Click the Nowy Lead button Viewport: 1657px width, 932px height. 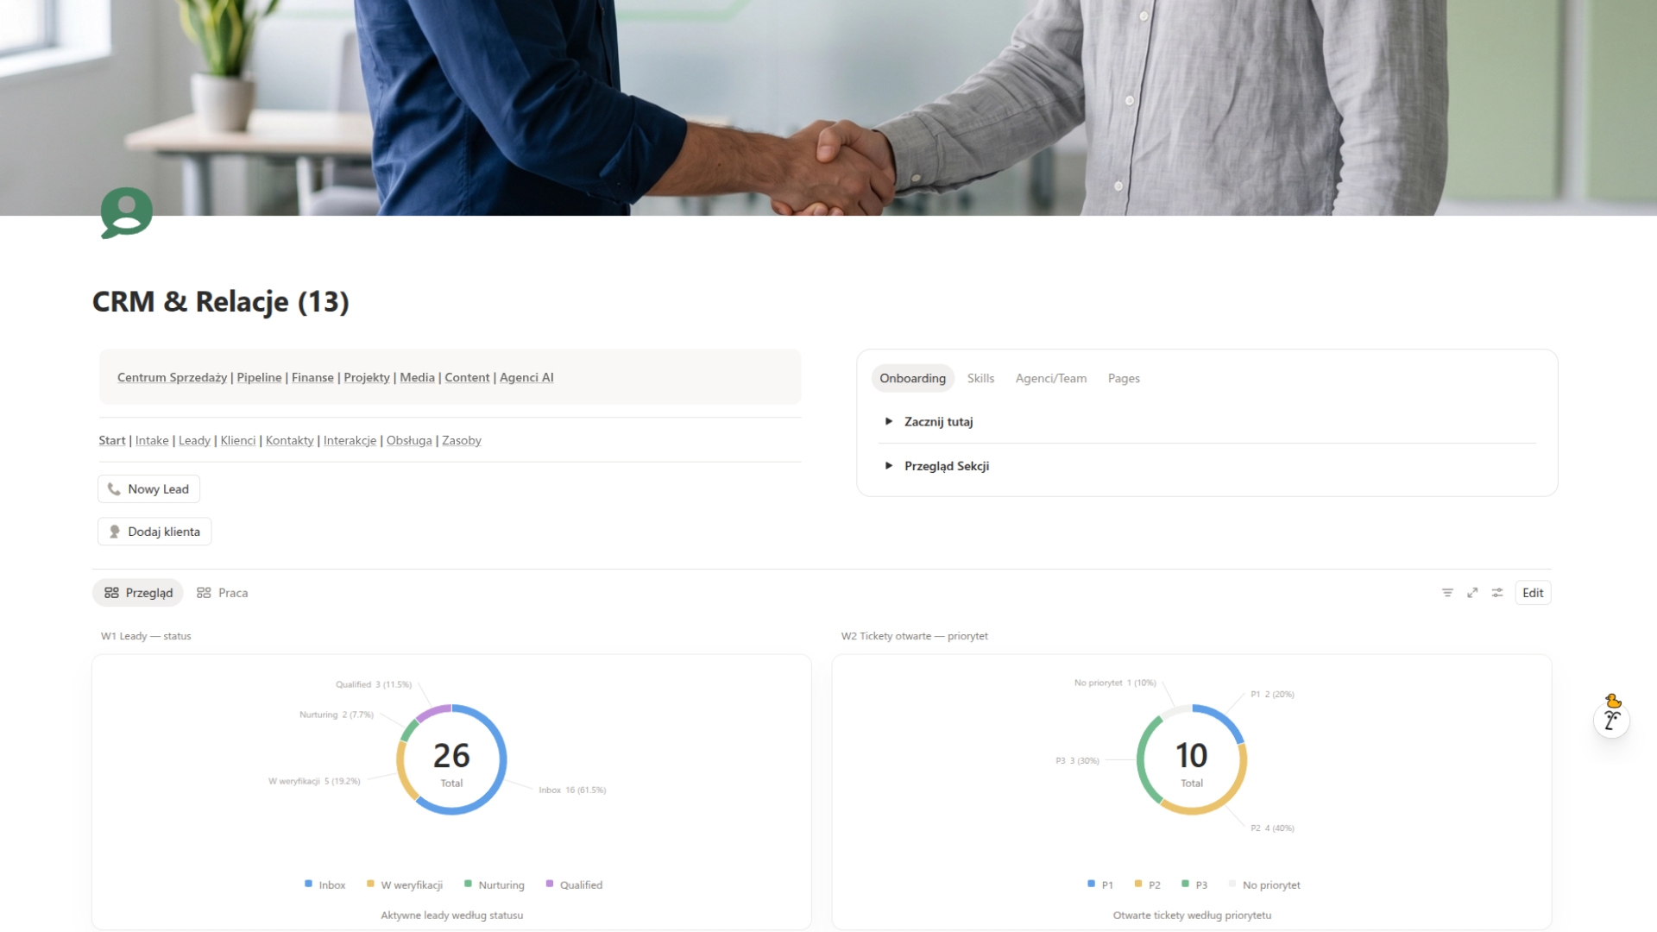click(x=148, y=489)
